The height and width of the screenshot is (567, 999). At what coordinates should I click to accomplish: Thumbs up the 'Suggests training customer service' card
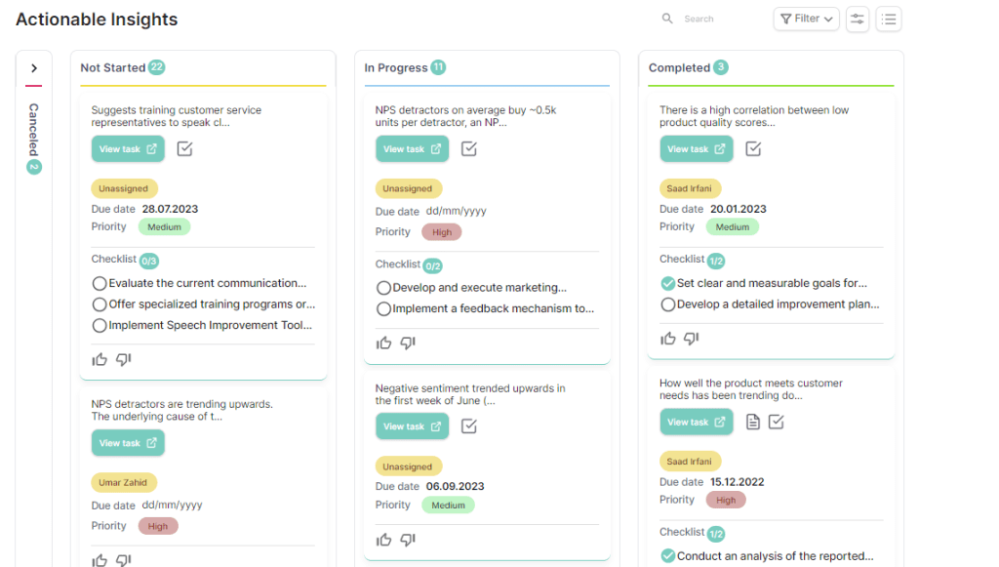click(100, 360)
